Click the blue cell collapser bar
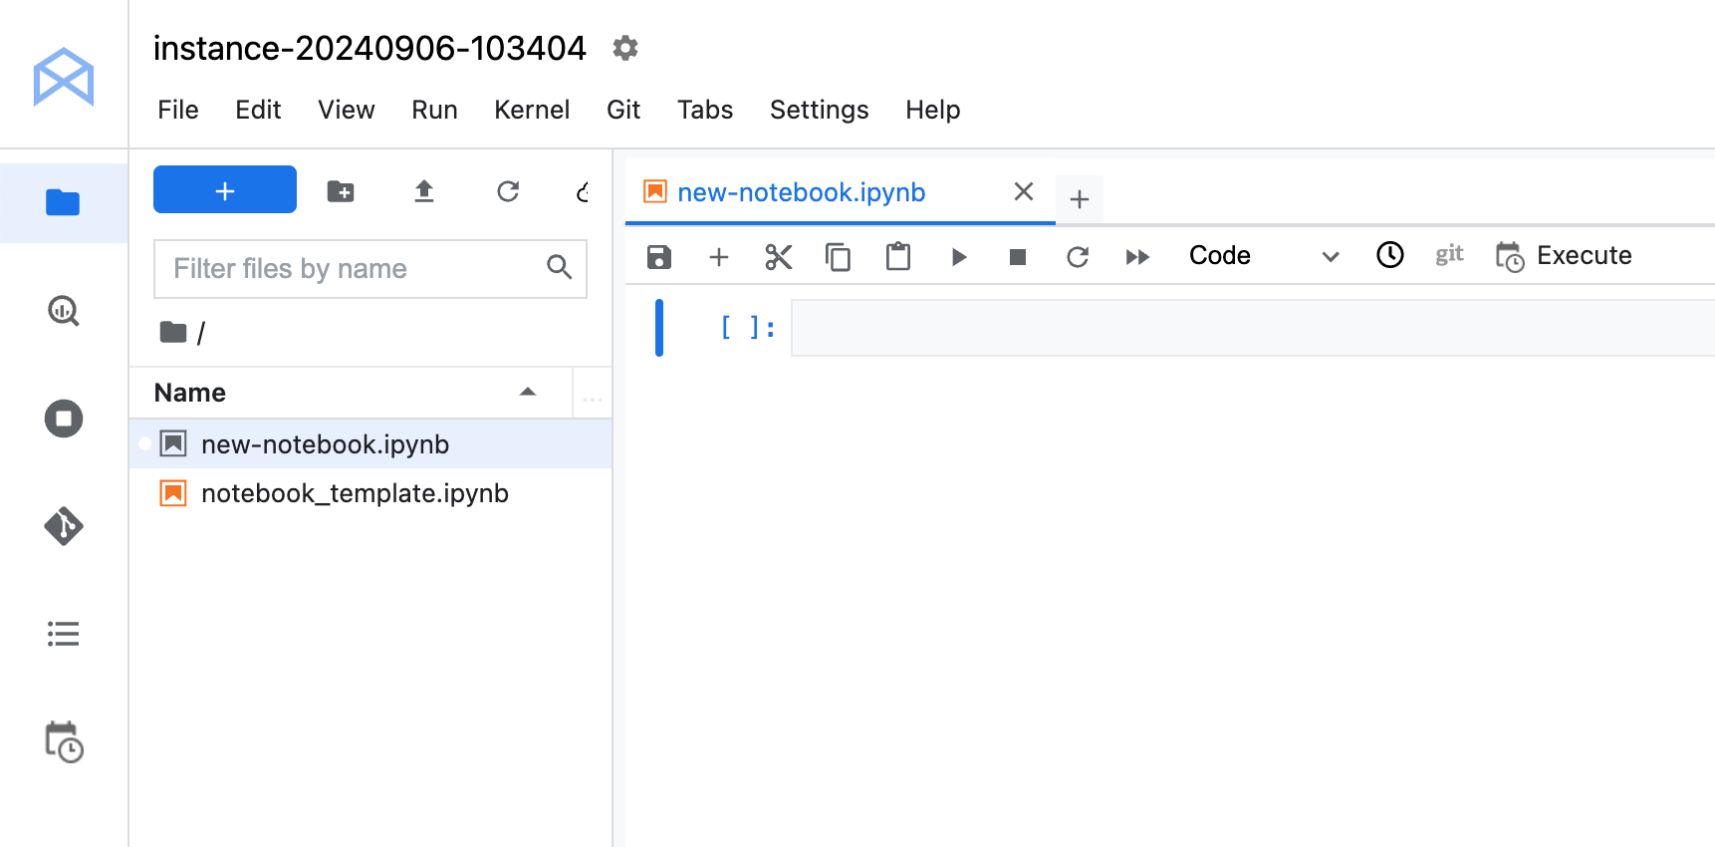The image size is (1715, 847). tap(659, 328)
